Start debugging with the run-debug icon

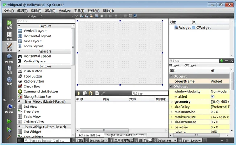point(9,129)
